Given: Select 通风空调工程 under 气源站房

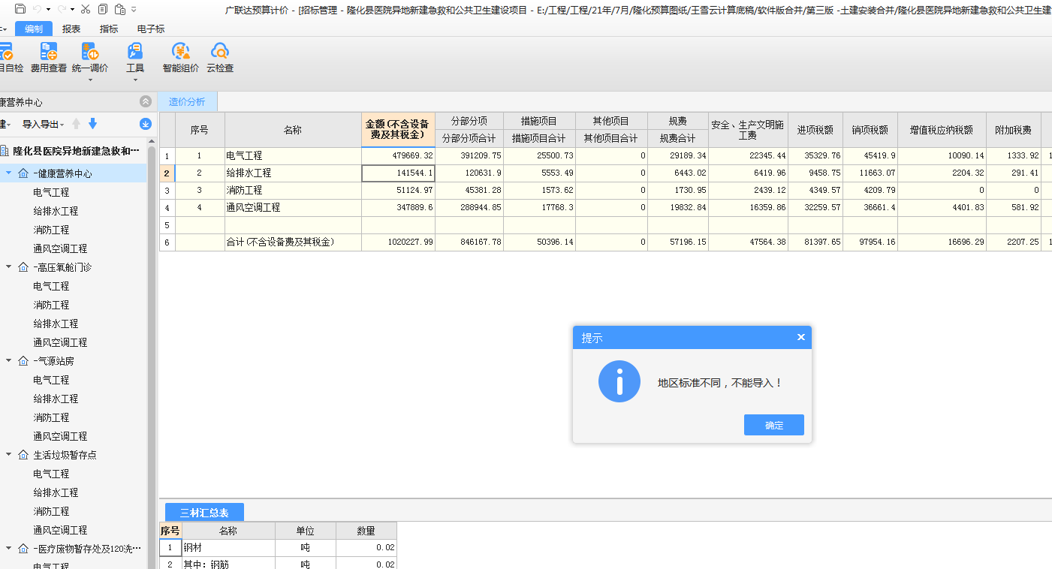Looking at the screenshot, I should (60, 436).
